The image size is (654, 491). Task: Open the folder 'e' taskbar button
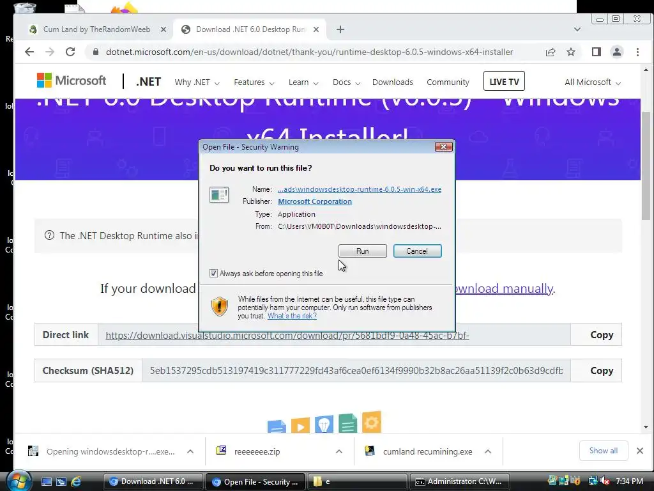[x=357, y=481]
